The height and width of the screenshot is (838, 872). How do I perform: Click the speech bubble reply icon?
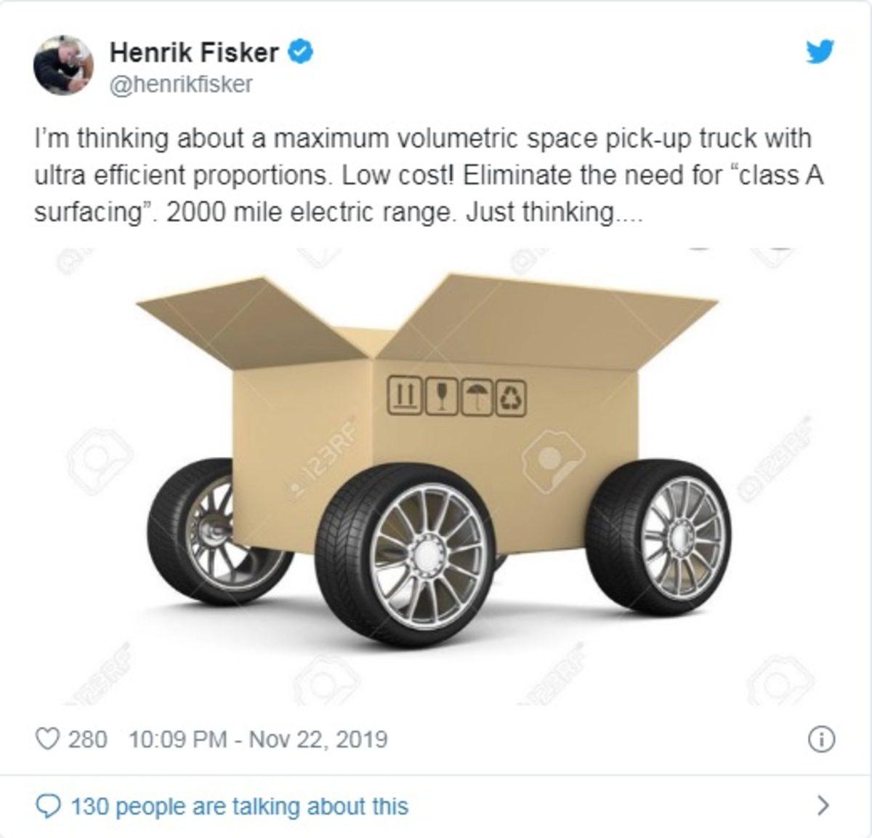(x=47, y=806)
